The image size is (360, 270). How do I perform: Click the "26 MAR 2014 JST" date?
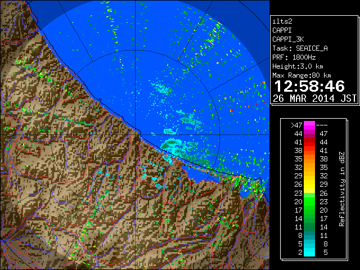pyautogui.click(x=315, y=98)
